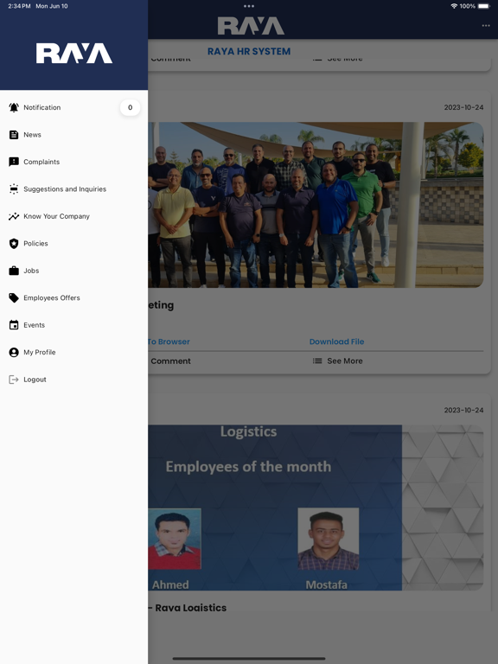Screen dimensions: 498x664
Task: Click the Notification bell icon
Action: pyautogui.click(x=14, y=107)
